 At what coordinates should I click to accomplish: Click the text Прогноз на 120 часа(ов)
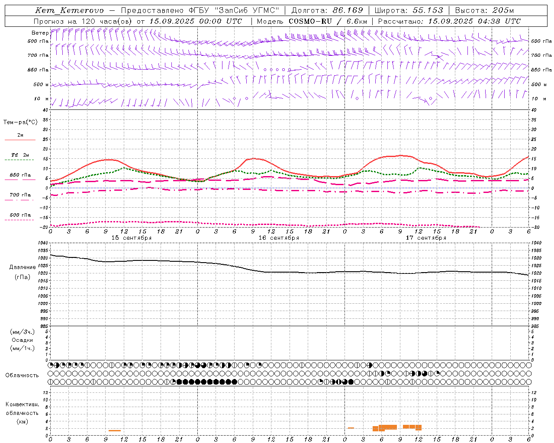coord(83,21)
